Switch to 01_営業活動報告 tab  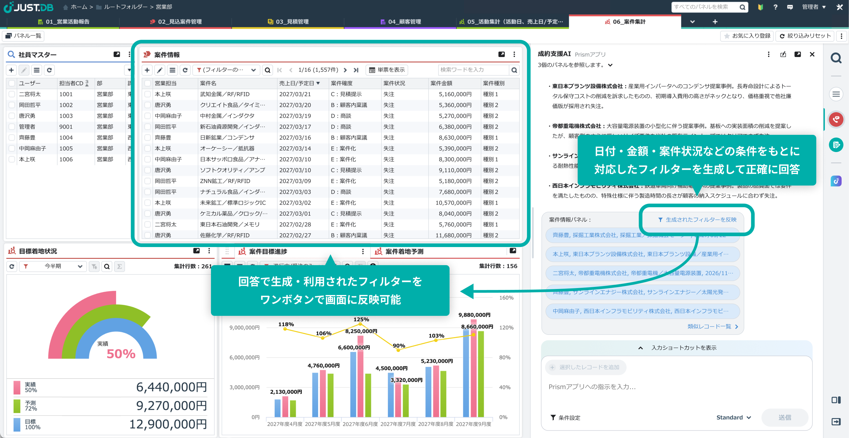[x=63, y=22]
